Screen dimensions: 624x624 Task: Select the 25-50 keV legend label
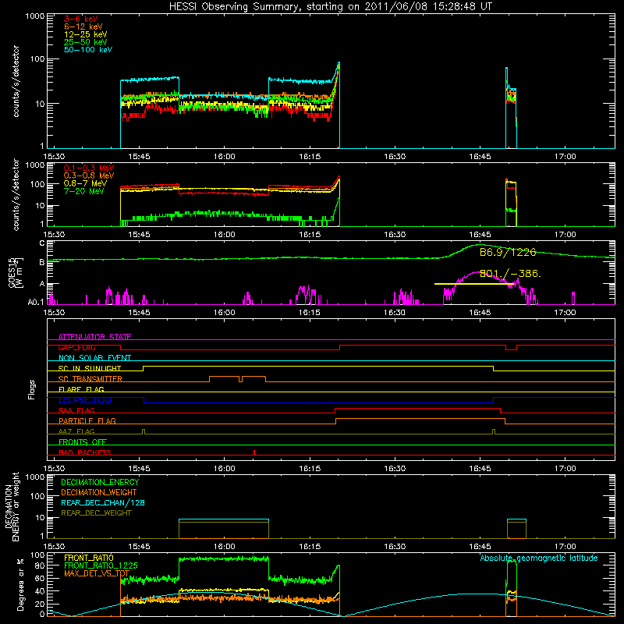tap(86, 42)
